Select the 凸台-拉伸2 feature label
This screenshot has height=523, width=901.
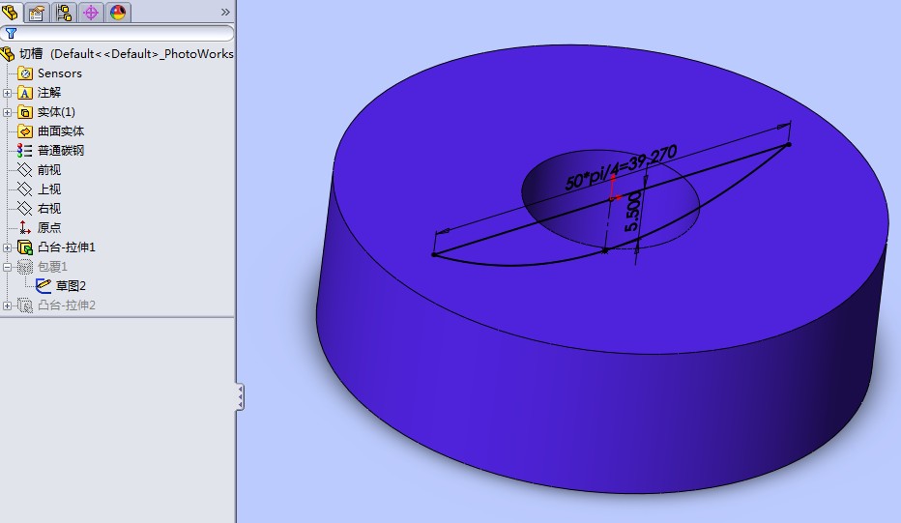click(67, 305)
